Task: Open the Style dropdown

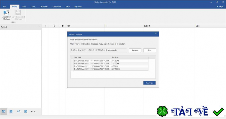Action: (x=222, y=7)
